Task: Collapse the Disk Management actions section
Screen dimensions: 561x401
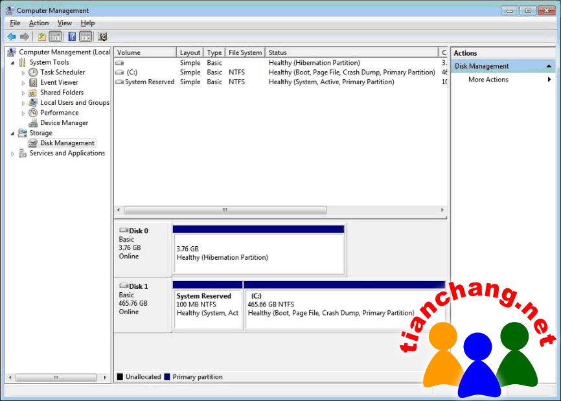Action: tap(549, 66)
